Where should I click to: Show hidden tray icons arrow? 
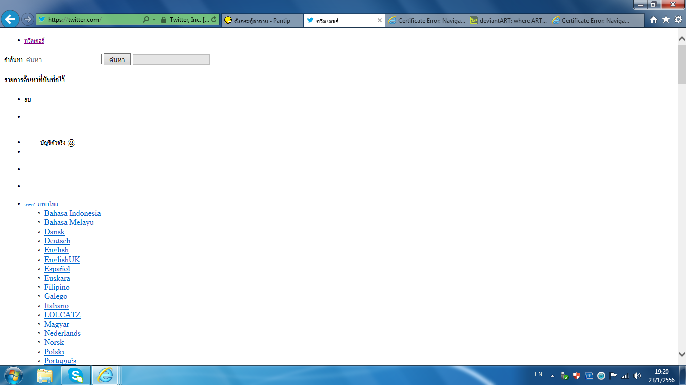[x=553, y=375]
